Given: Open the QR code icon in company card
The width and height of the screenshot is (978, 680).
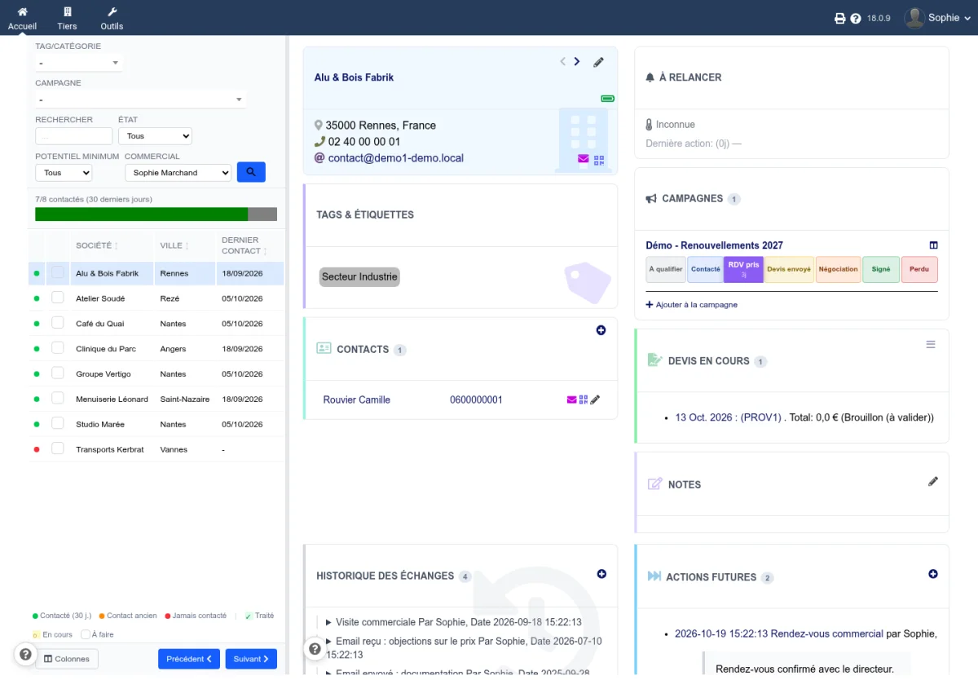Looking at the screenshot, I should 599,159.
